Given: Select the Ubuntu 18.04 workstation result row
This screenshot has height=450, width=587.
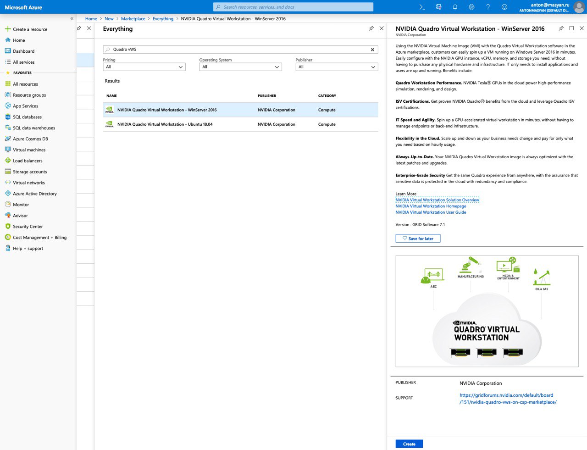Looking at the screenshot, I should coord(240,124).
